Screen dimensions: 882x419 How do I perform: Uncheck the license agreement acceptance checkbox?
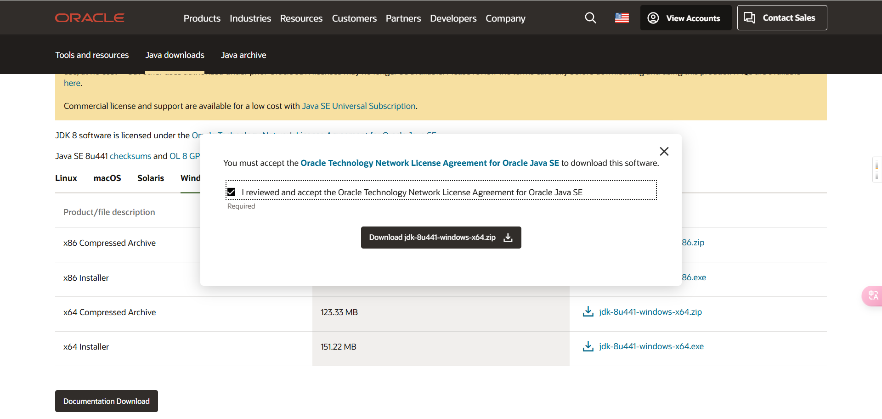pyautogui.click(x=232, y=192)
